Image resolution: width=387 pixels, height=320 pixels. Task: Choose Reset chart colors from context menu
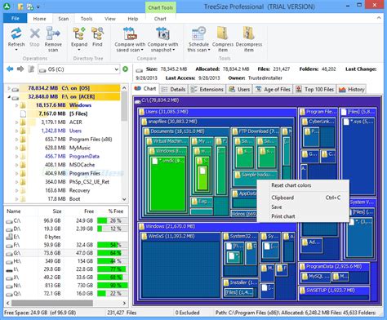tap(303, 185)
